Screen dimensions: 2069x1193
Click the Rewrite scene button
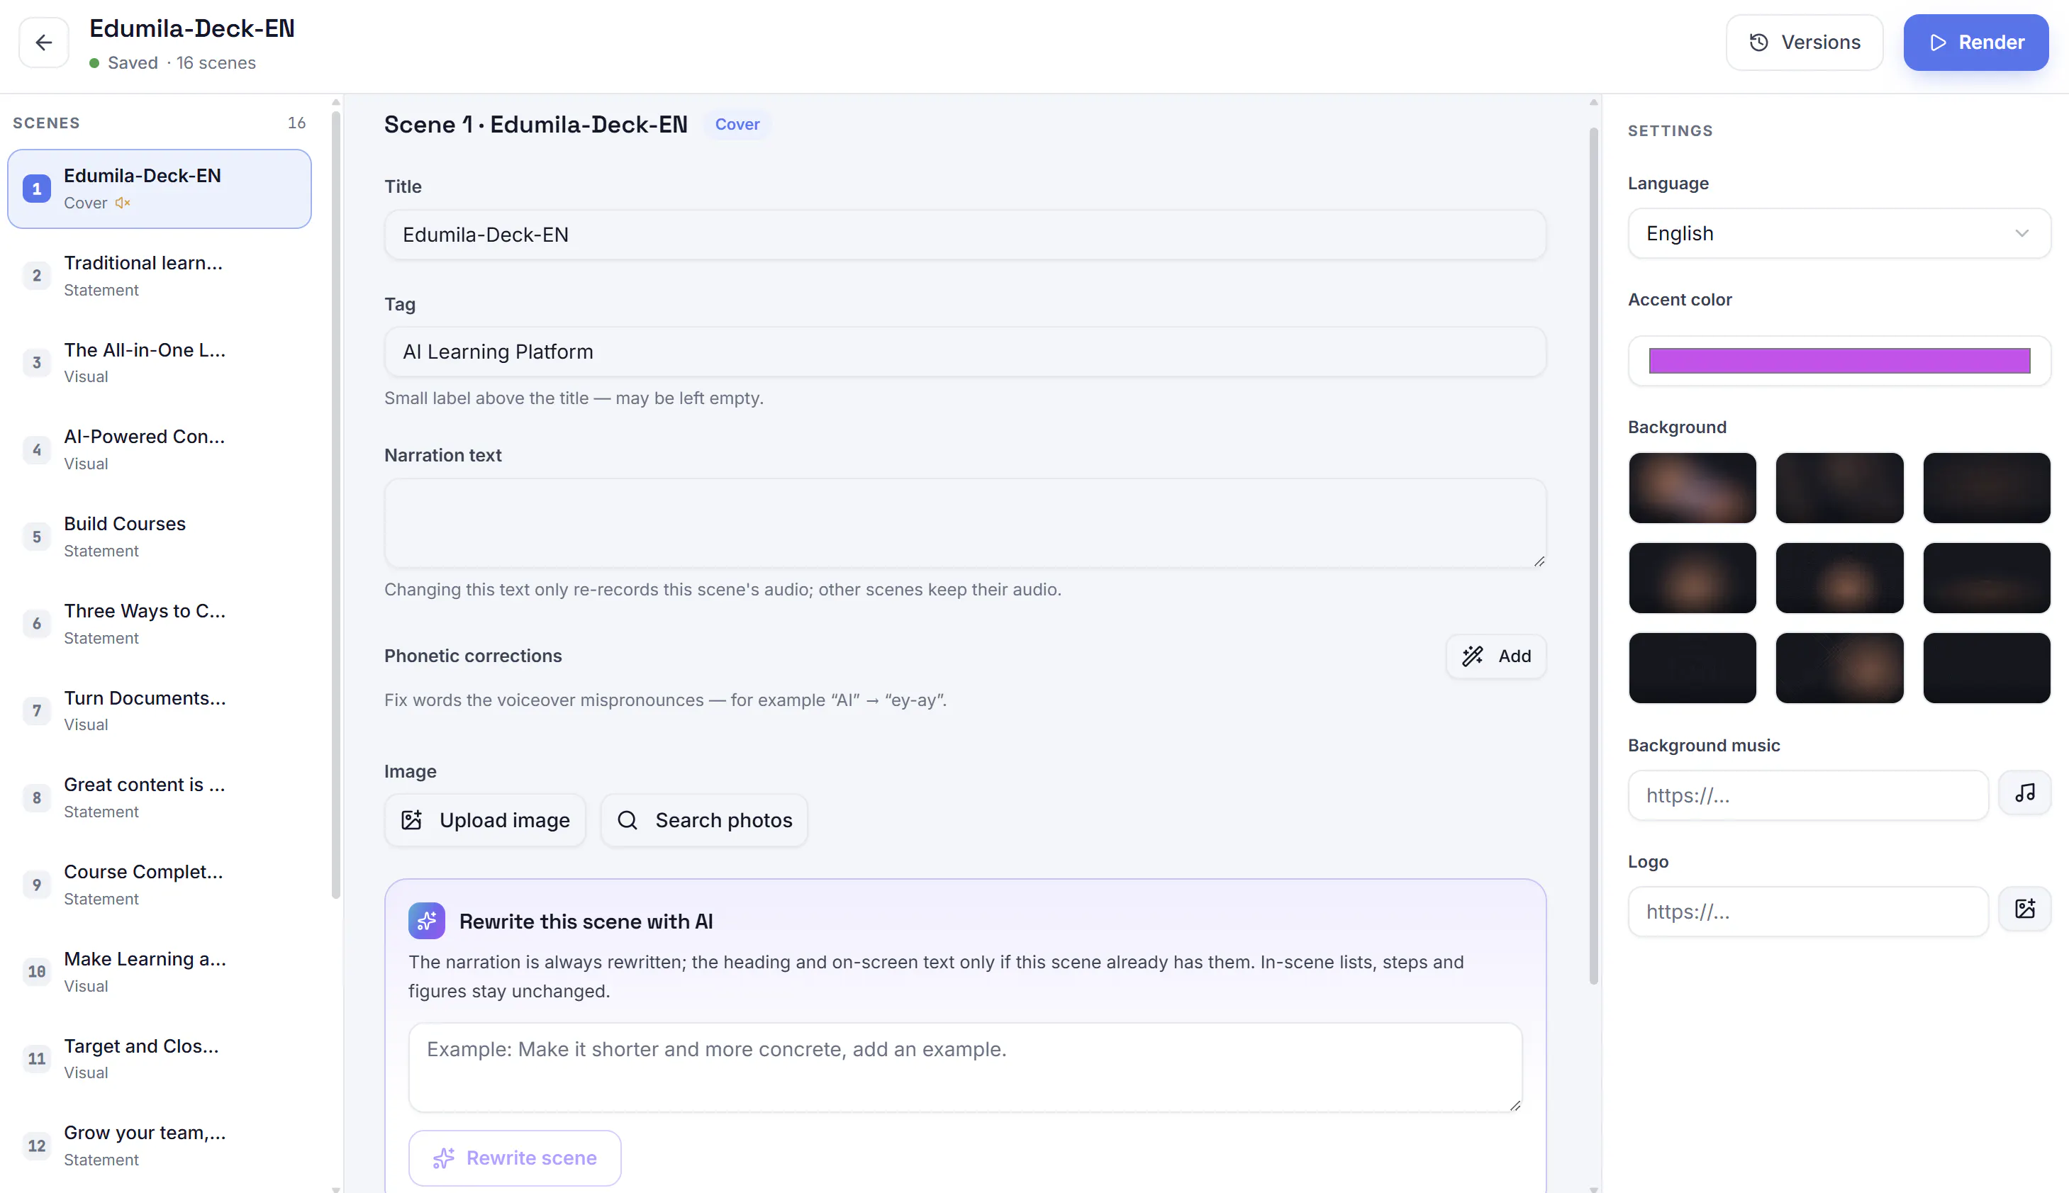tap(515, 1158)
